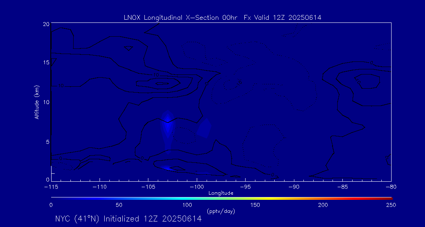This screenshot has height=227, width=425.
Task: Click altitude axis tick label "20"
Action: tap(46, 24)
